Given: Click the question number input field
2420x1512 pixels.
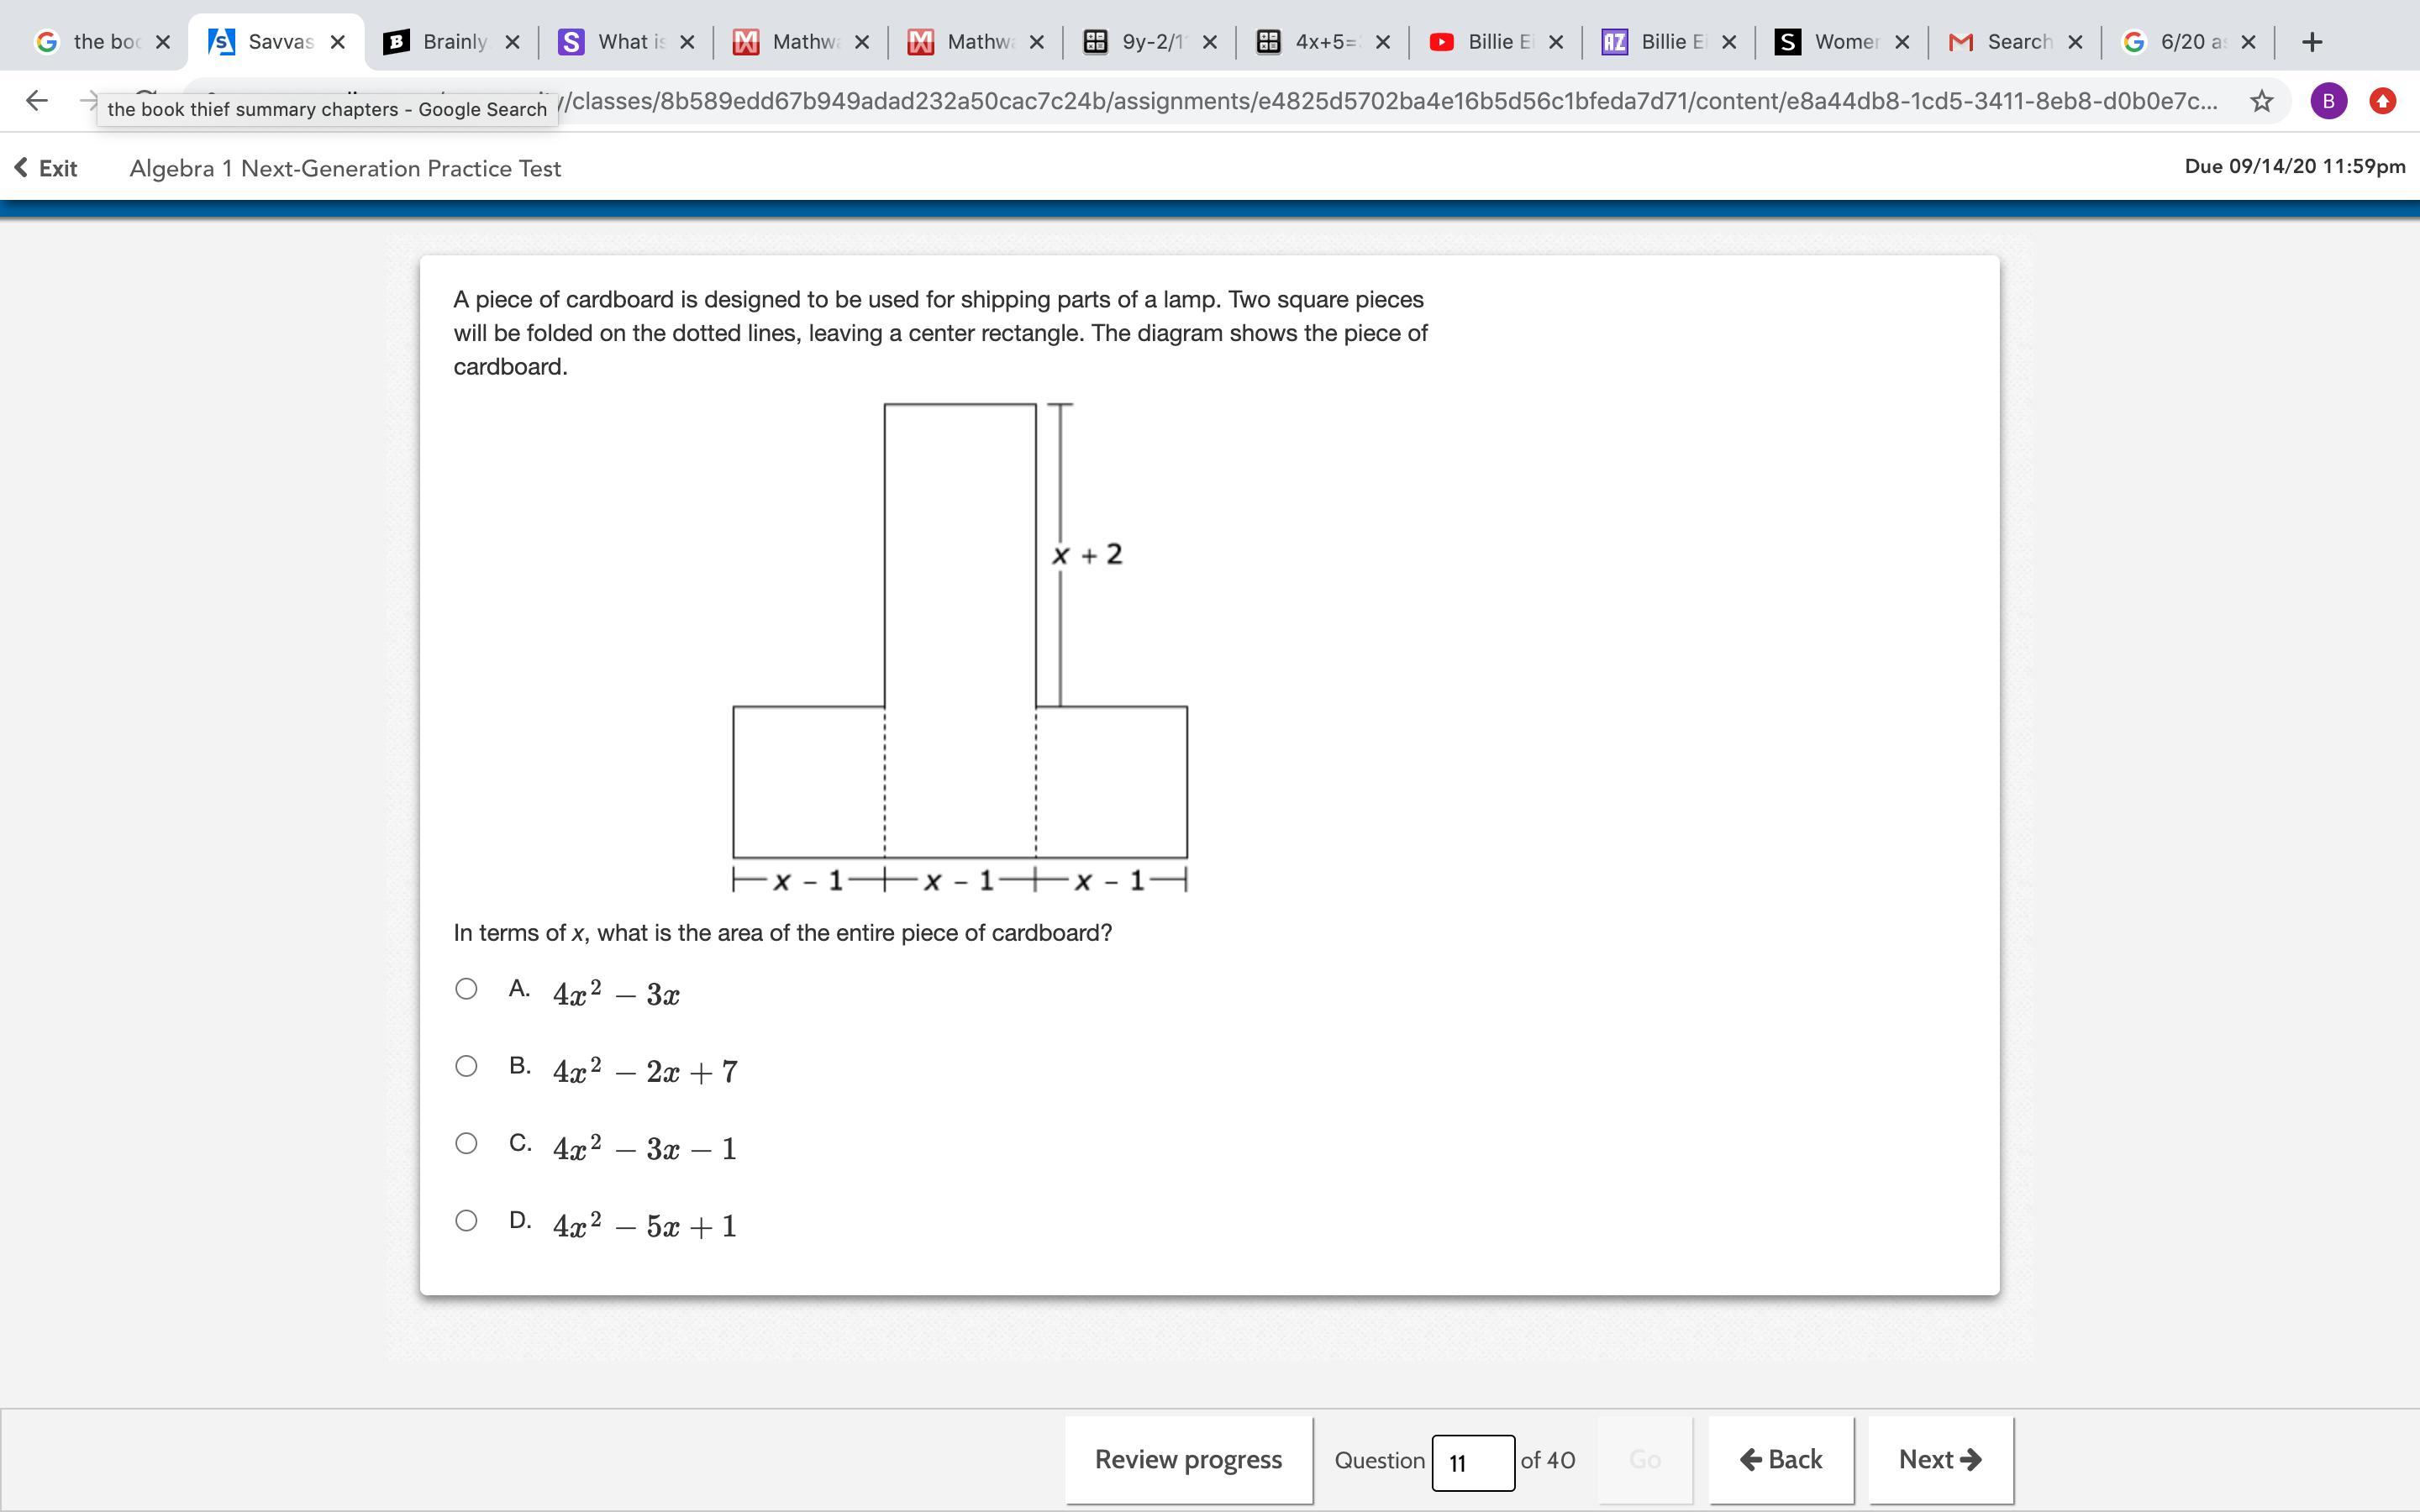Looking at the screenshot, I should (x=1472, y=1463).
